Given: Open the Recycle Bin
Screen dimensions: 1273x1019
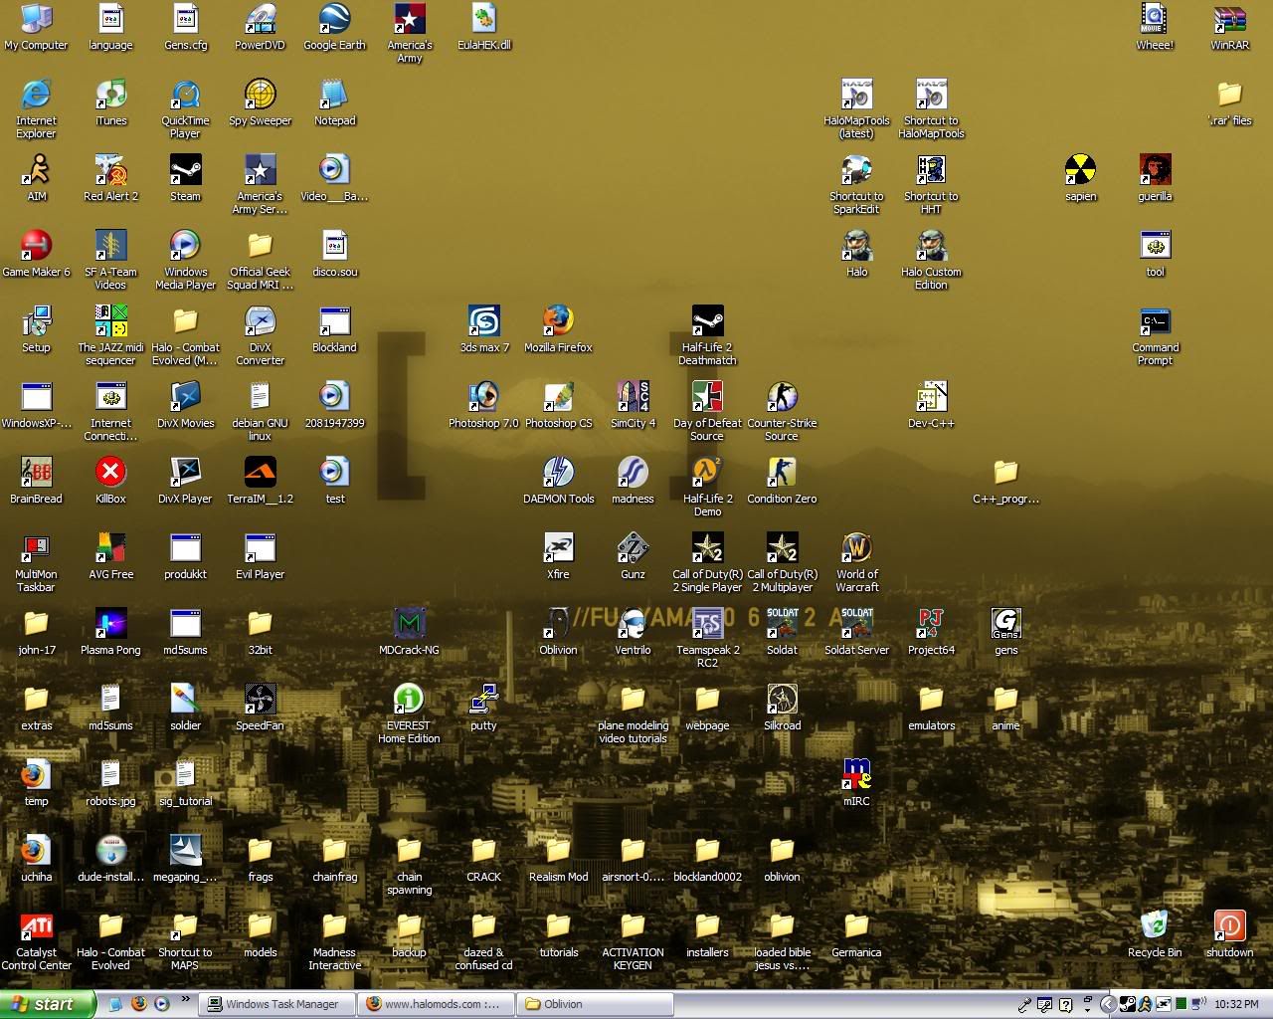Looking at the screenshot, I should pyautogui.click(x=1155, y=934).
